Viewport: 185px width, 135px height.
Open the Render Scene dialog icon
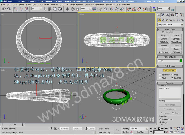tap(155, 9)
